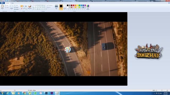Pick the green color swatch

click(79, 5)
